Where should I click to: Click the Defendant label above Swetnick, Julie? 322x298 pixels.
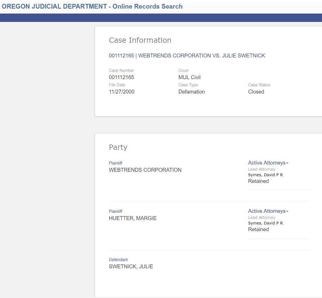[118, 260]
